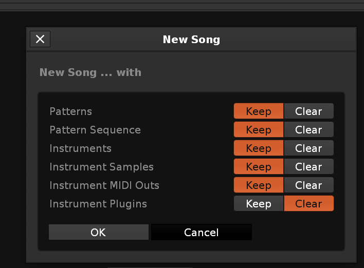Viewport: 364px width, 268px height.
Task: Click the New Song title bar
Action: tap(191, 40)
